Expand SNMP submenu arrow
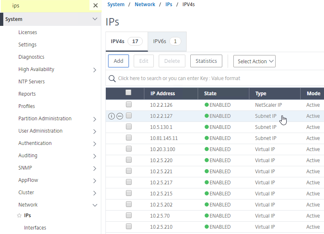This screenshot has width=324, height=234. tap(95, 168)
